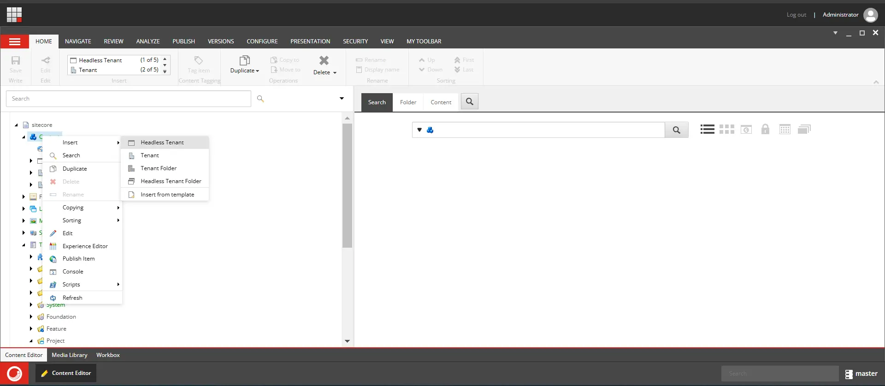This screenshot has width=885, height=386.
Task: Click the content tree vertical scrollbar thumb
Action: tap(347, 185)
